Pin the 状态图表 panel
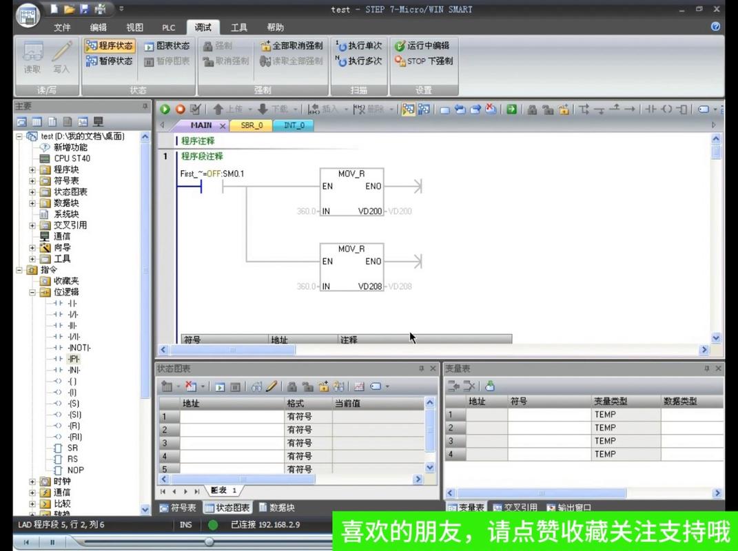The height and width of the screenshot is (551, 738). [x=421, y=368]
